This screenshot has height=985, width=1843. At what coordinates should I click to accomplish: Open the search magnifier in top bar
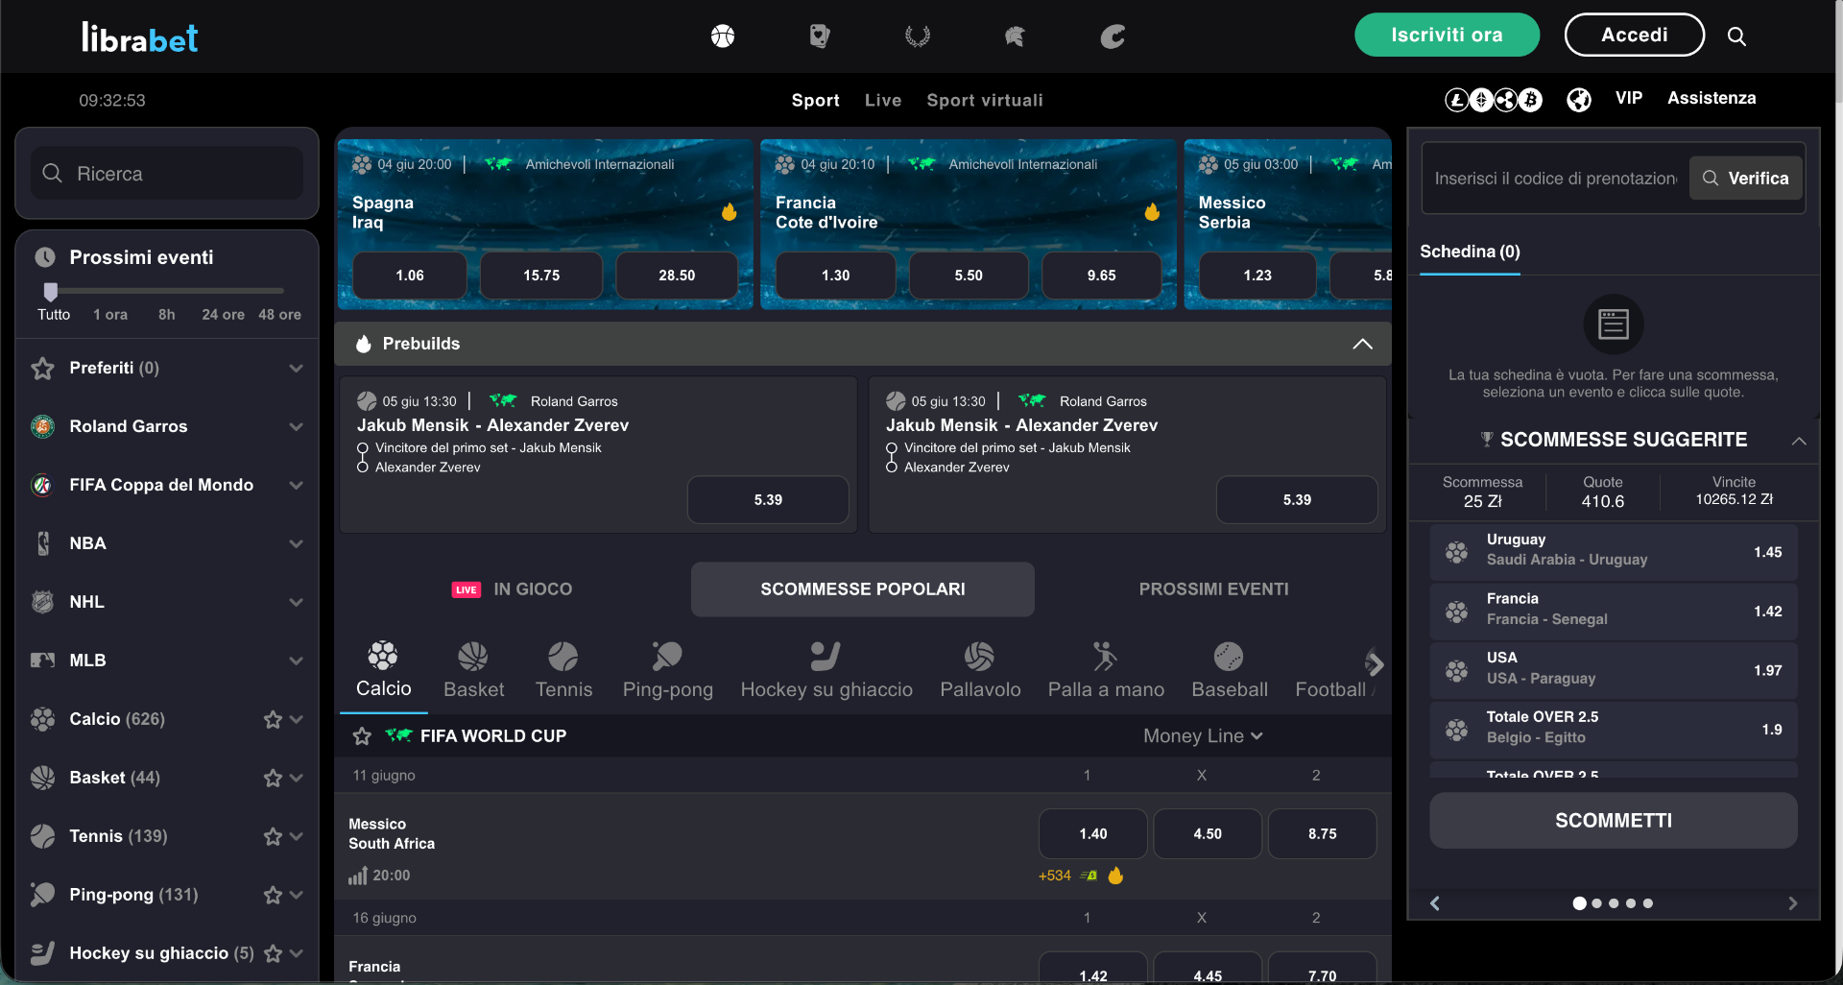[x=1736, y=36]
